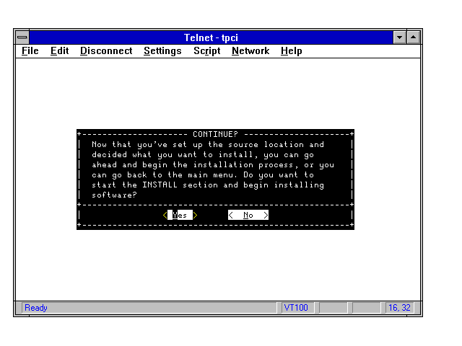462x346 pixels.
Task: Open the Disconnect menu
Action: tap(106, 51)
